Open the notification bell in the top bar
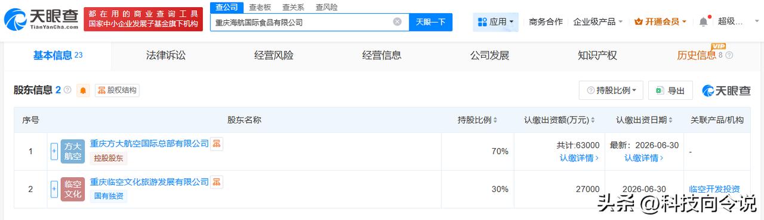 (704, 21)
